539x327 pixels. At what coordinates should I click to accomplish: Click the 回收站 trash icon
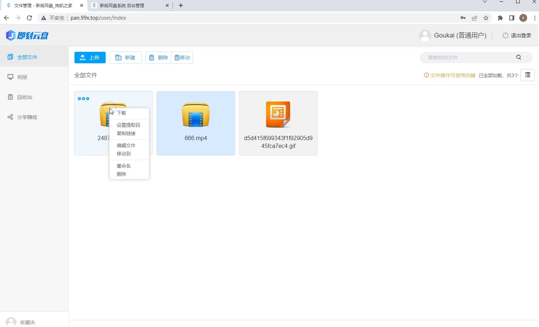[x=10, y=97]
